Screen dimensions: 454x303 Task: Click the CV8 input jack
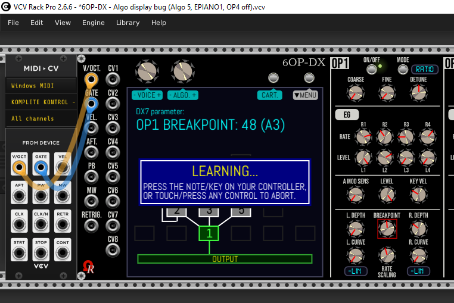111,249
